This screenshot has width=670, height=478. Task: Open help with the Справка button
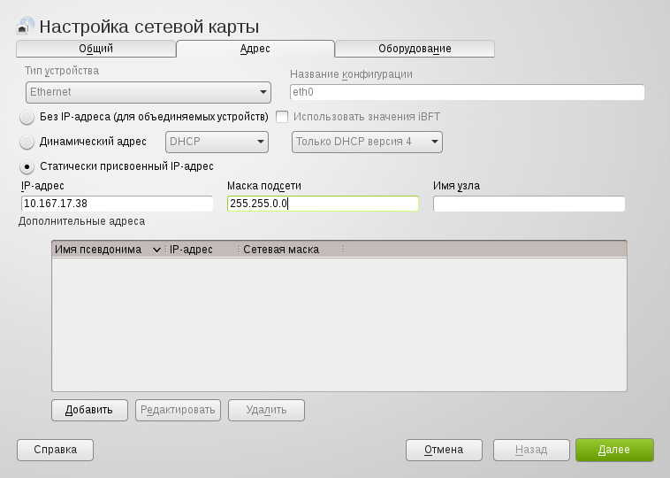coord(55,450)
